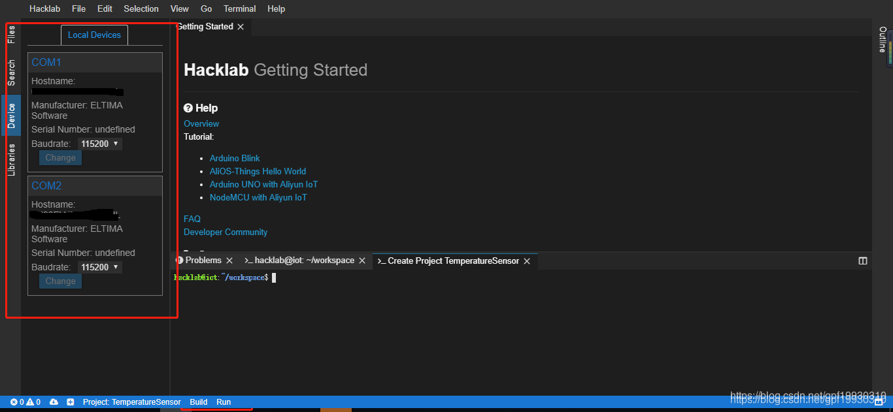Click the split panel layout icon
This screenshot has width=893, height=412.
click(863, 261)
